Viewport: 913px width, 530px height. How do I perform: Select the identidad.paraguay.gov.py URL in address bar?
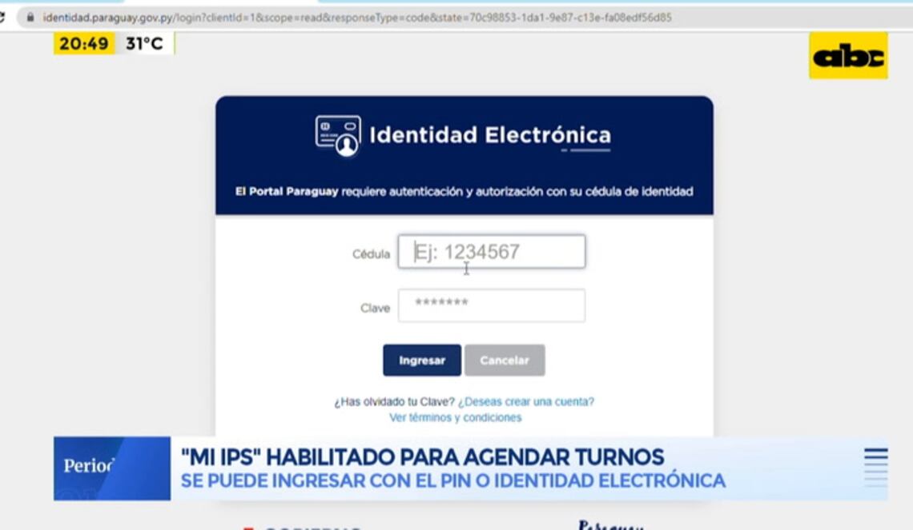pos(357,18)
